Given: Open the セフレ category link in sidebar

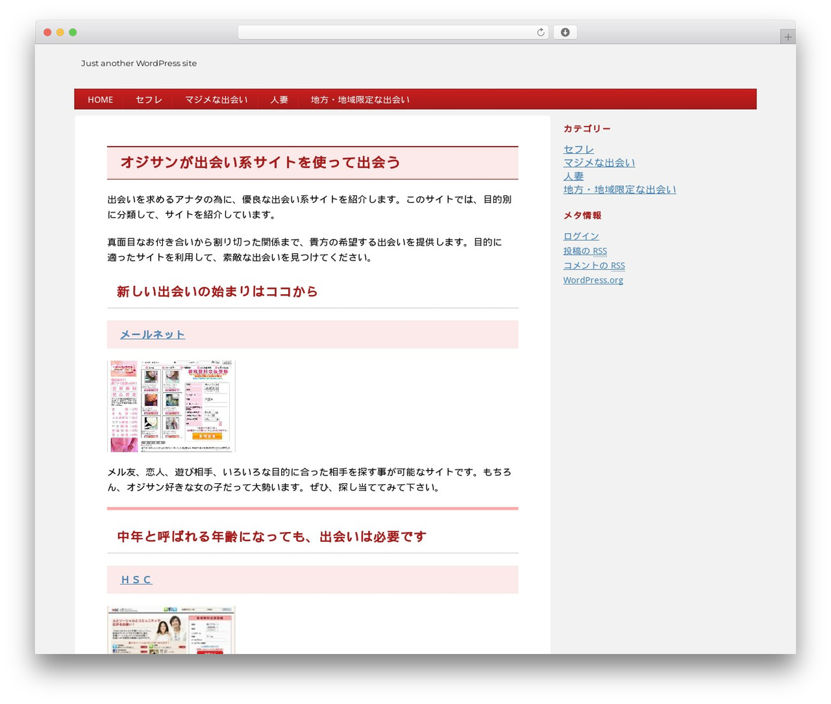Looking at the screenshot, I should (578, 149).
